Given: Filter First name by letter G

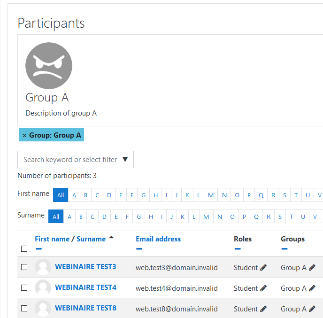Looking at the screenshot, I should (x=144, y=195).
